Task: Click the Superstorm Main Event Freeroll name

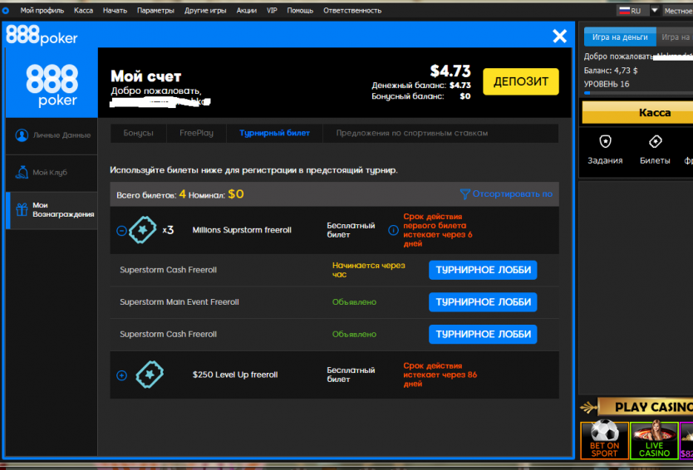Action: click(179, 302)
